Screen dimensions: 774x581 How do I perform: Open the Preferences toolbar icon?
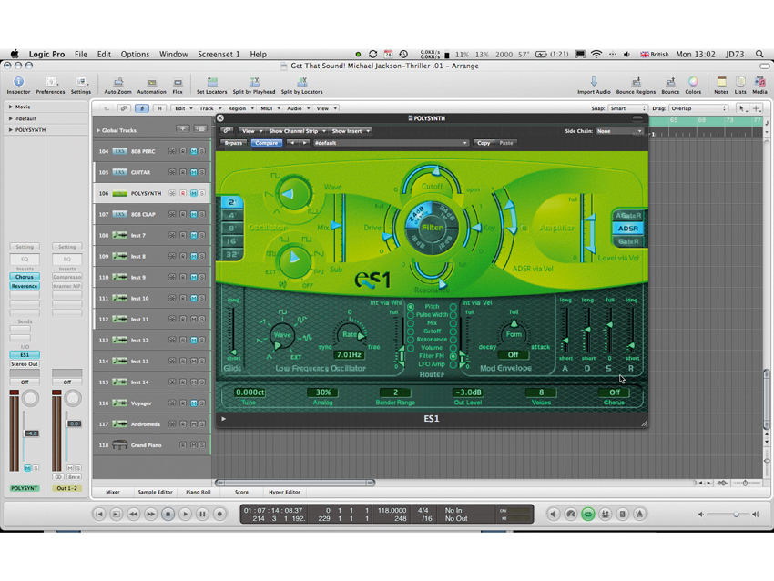coord(50,82)
